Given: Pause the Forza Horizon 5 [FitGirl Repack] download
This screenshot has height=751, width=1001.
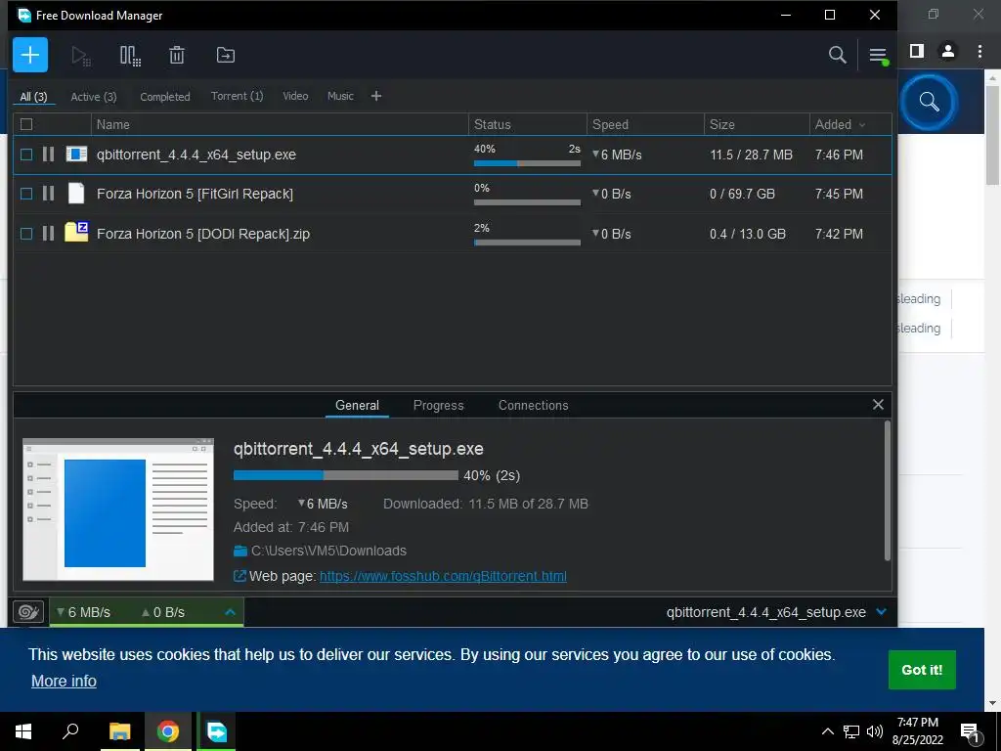Looking at the screenshot, I should (x=49, y=193).
